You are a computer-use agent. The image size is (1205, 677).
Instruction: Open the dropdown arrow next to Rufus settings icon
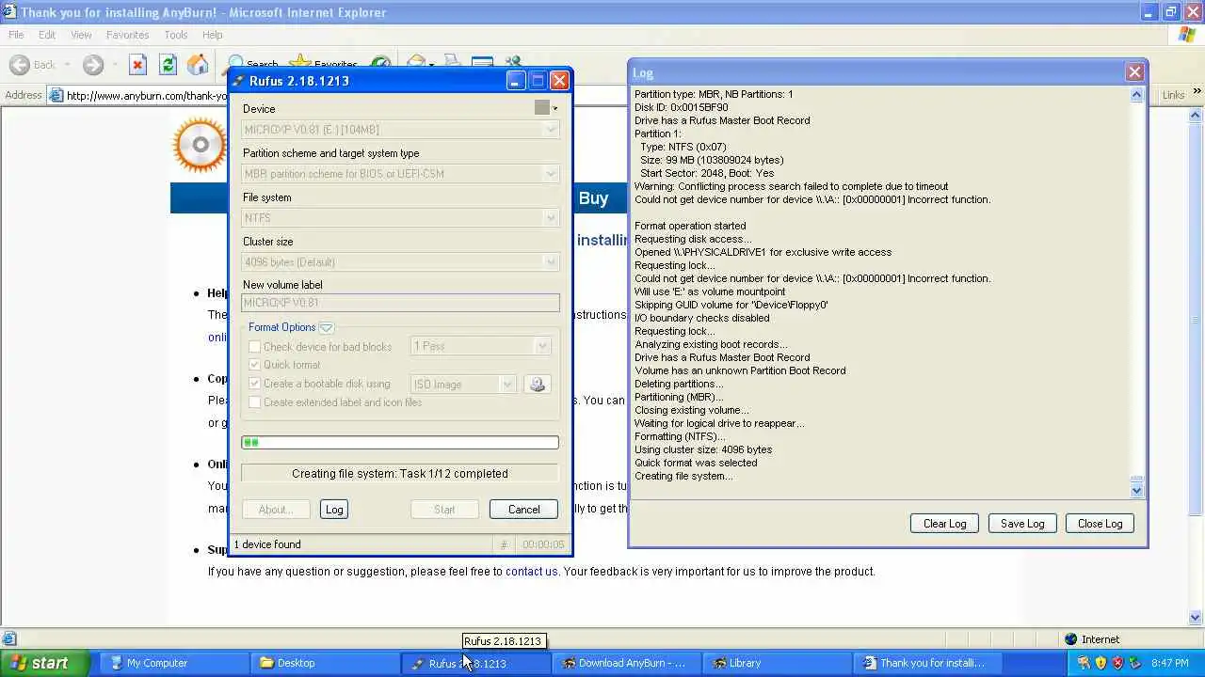click(x=555, y=108)
